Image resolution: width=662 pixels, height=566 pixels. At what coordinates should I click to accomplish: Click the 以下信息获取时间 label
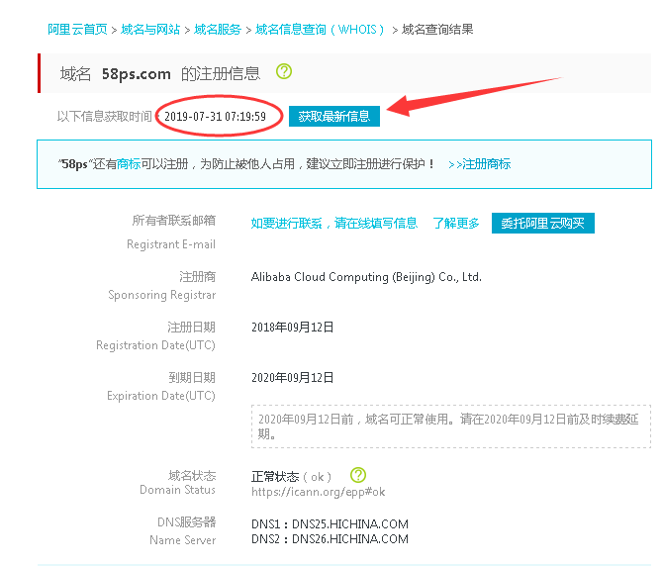pos(104,117)
